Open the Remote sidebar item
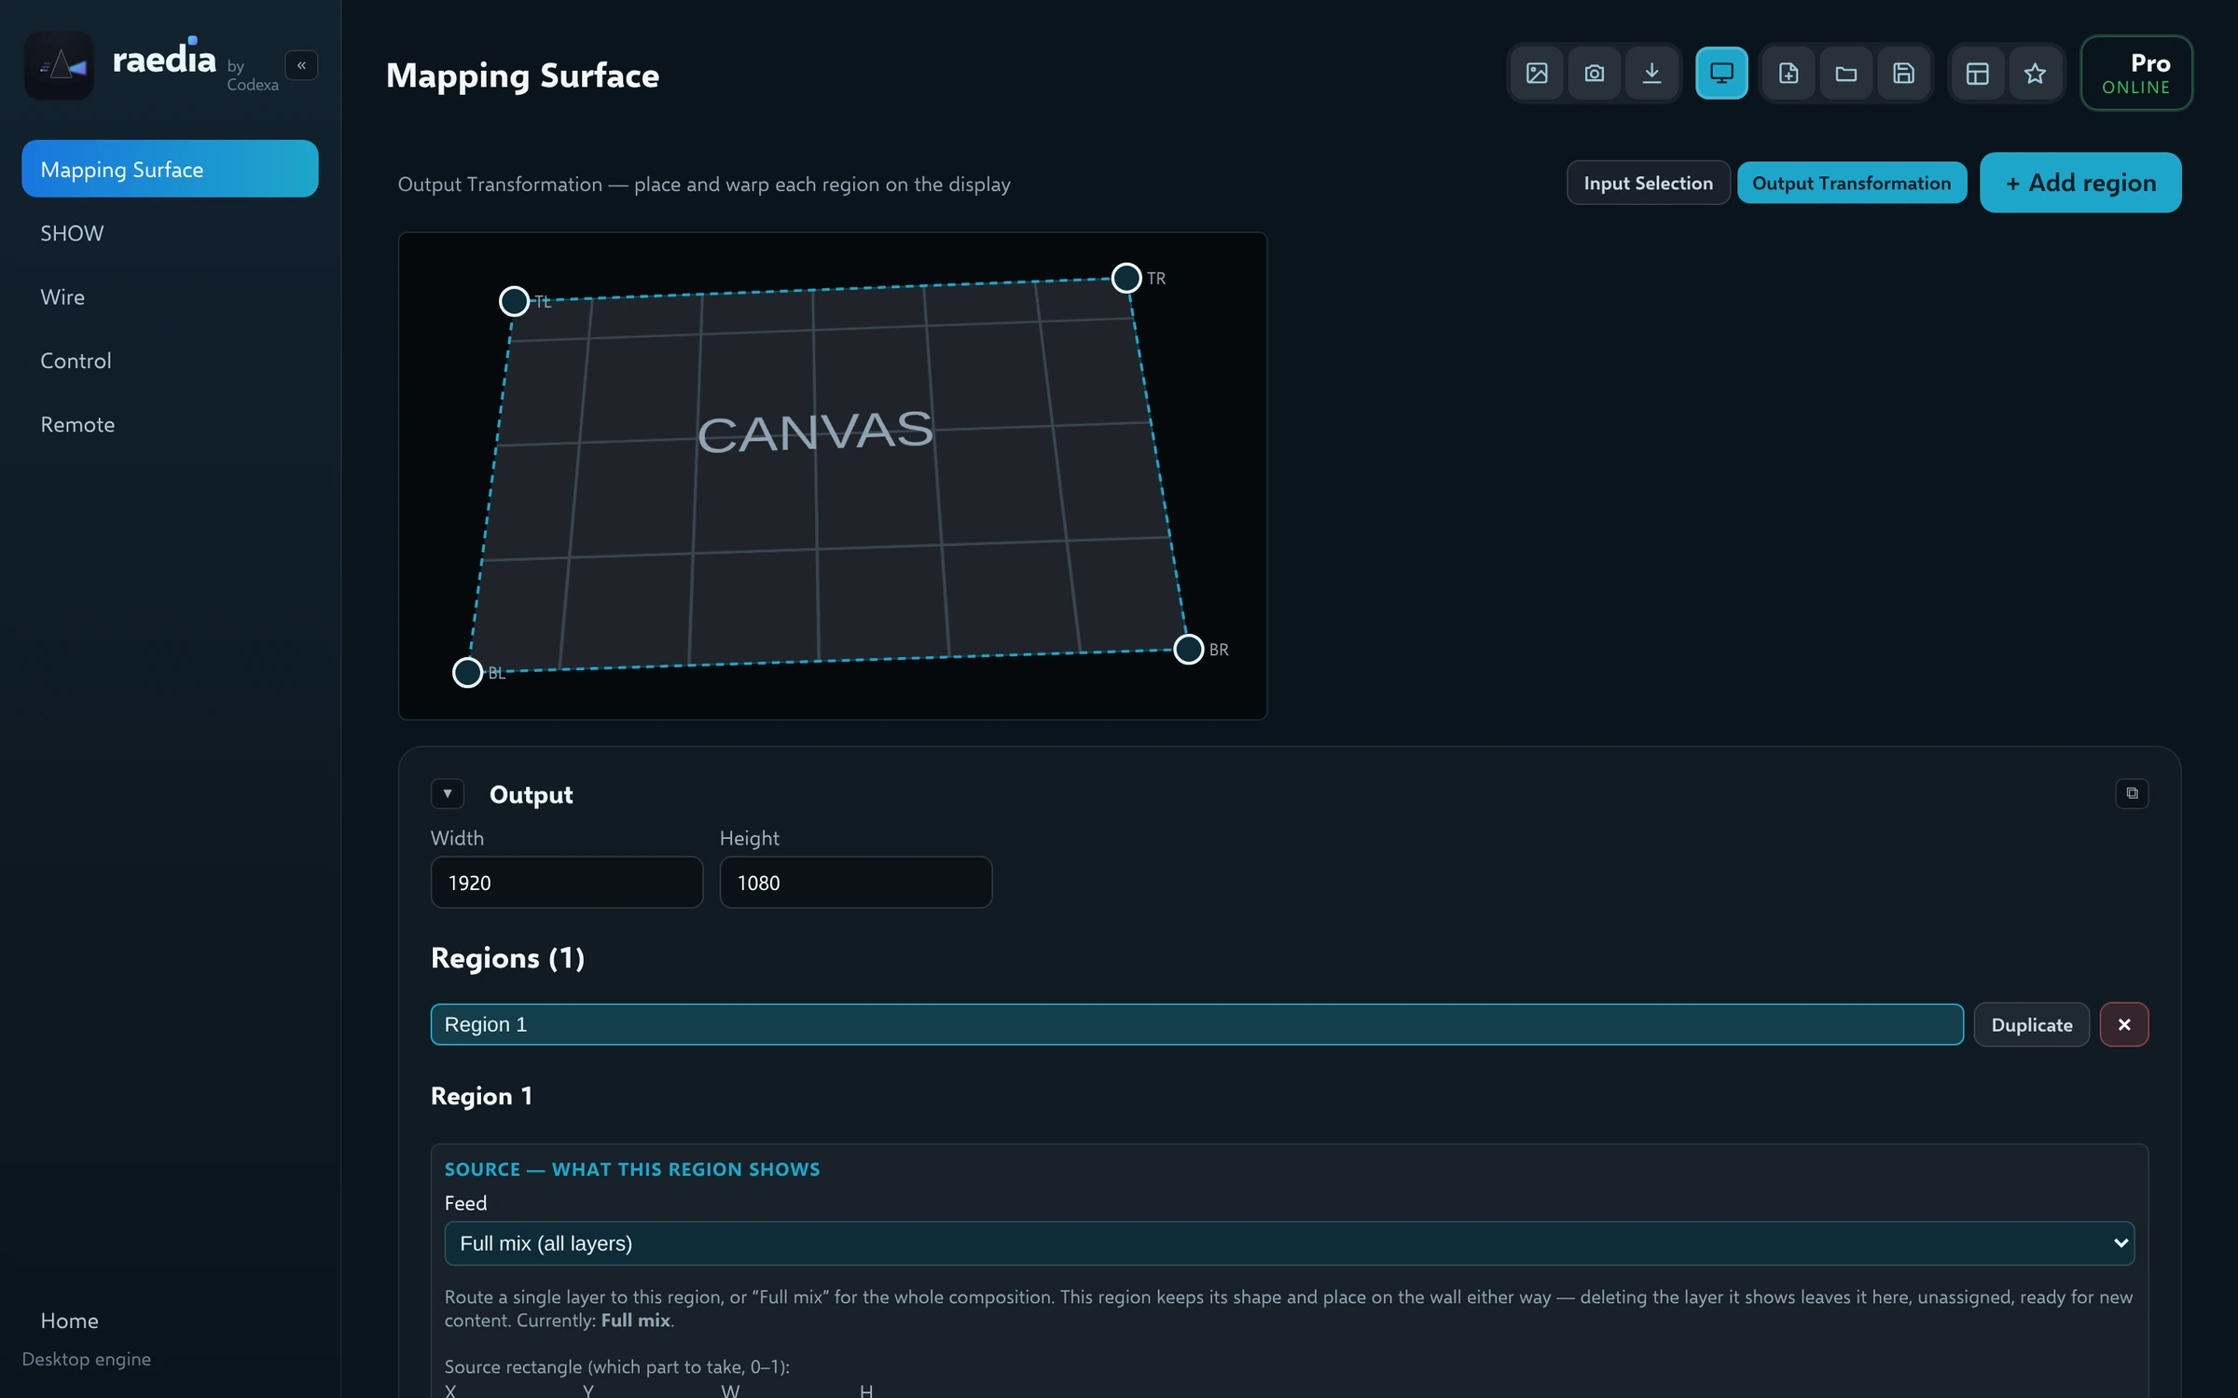Image resolution: width=2238 pixels, height=1398 pixels. click(170, 424)
